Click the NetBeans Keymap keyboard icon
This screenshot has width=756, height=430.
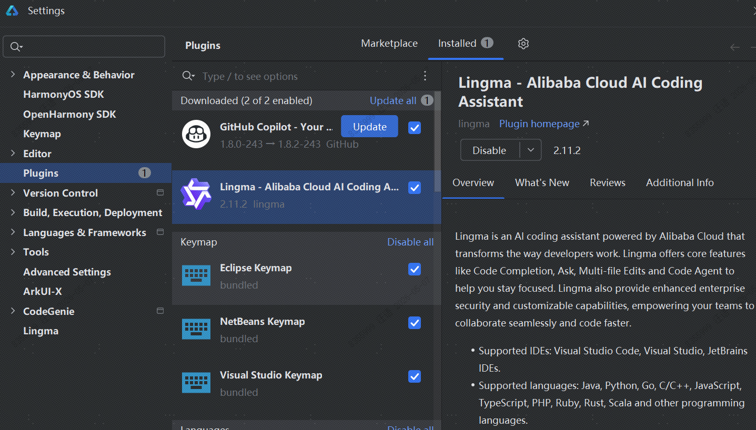(196, 329)
